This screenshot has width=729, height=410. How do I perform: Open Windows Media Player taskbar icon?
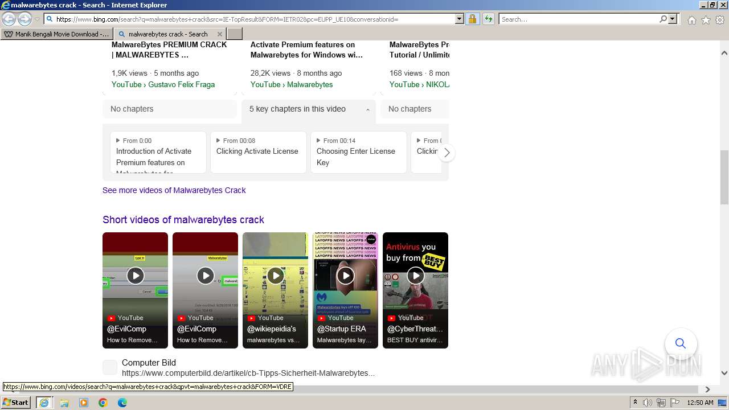84,403
